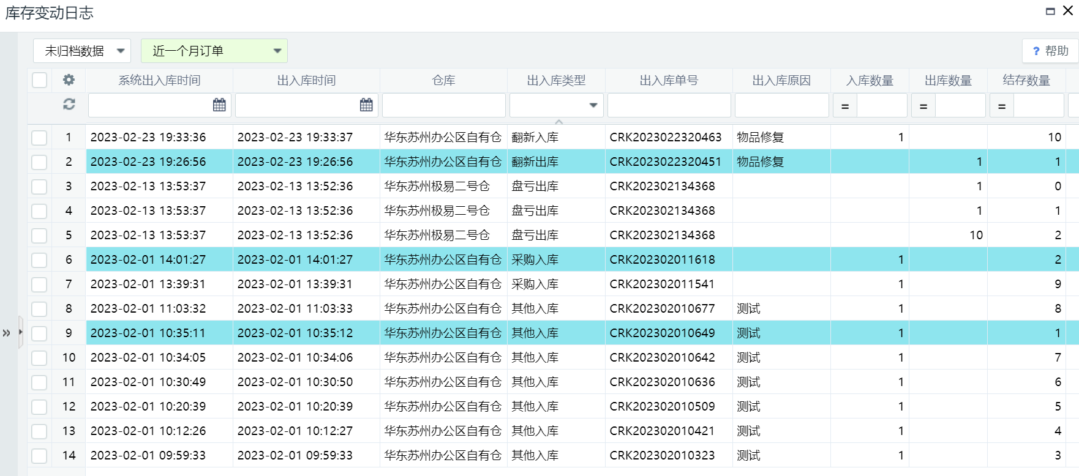The width and height of the screenshot is (1079, 476).
Task: Click 盘亏出库 type in row 3
Action: click(535, 186)
